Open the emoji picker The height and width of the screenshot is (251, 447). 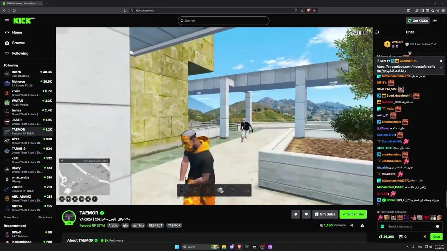pyautogui.click(x=438, y=226)
